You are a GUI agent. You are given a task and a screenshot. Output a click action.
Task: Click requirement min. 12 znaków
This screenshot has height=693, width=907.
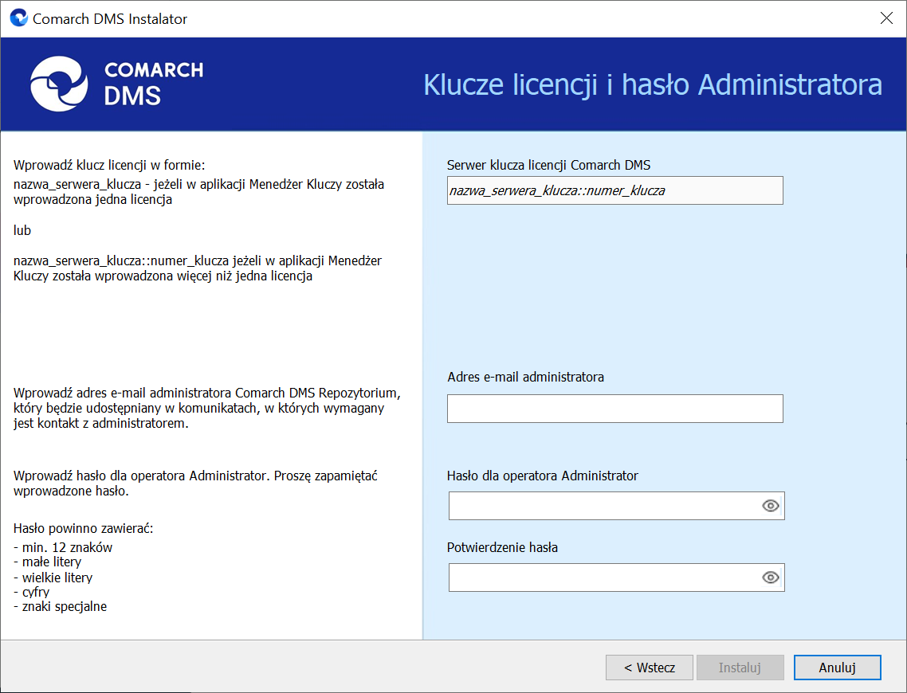(63, 547)
